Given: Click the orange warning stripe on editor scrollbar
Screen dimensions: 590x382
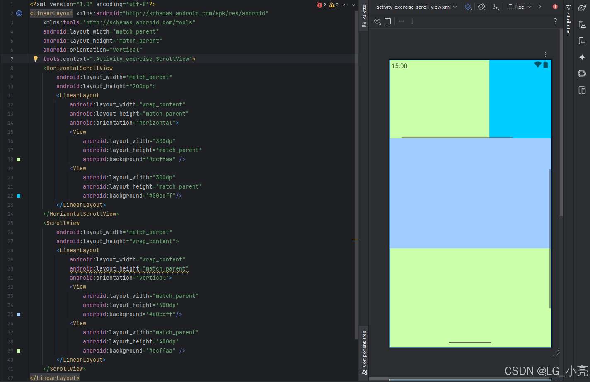Looking at the screenshot, I should pyautogui.click(x=355, y=239).
